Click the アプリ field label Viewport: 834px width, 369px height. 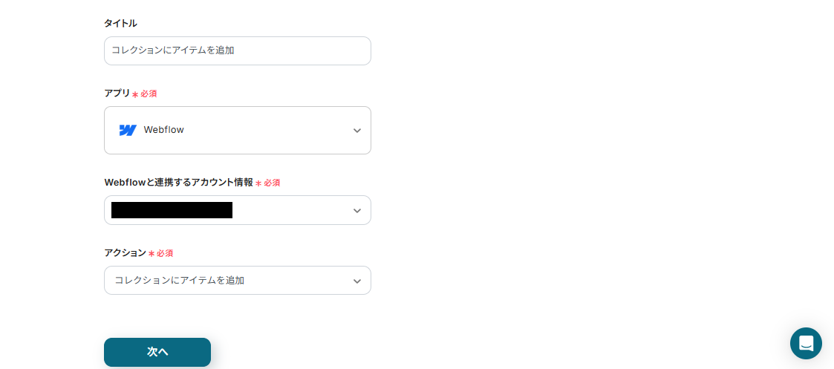[117, 93]
